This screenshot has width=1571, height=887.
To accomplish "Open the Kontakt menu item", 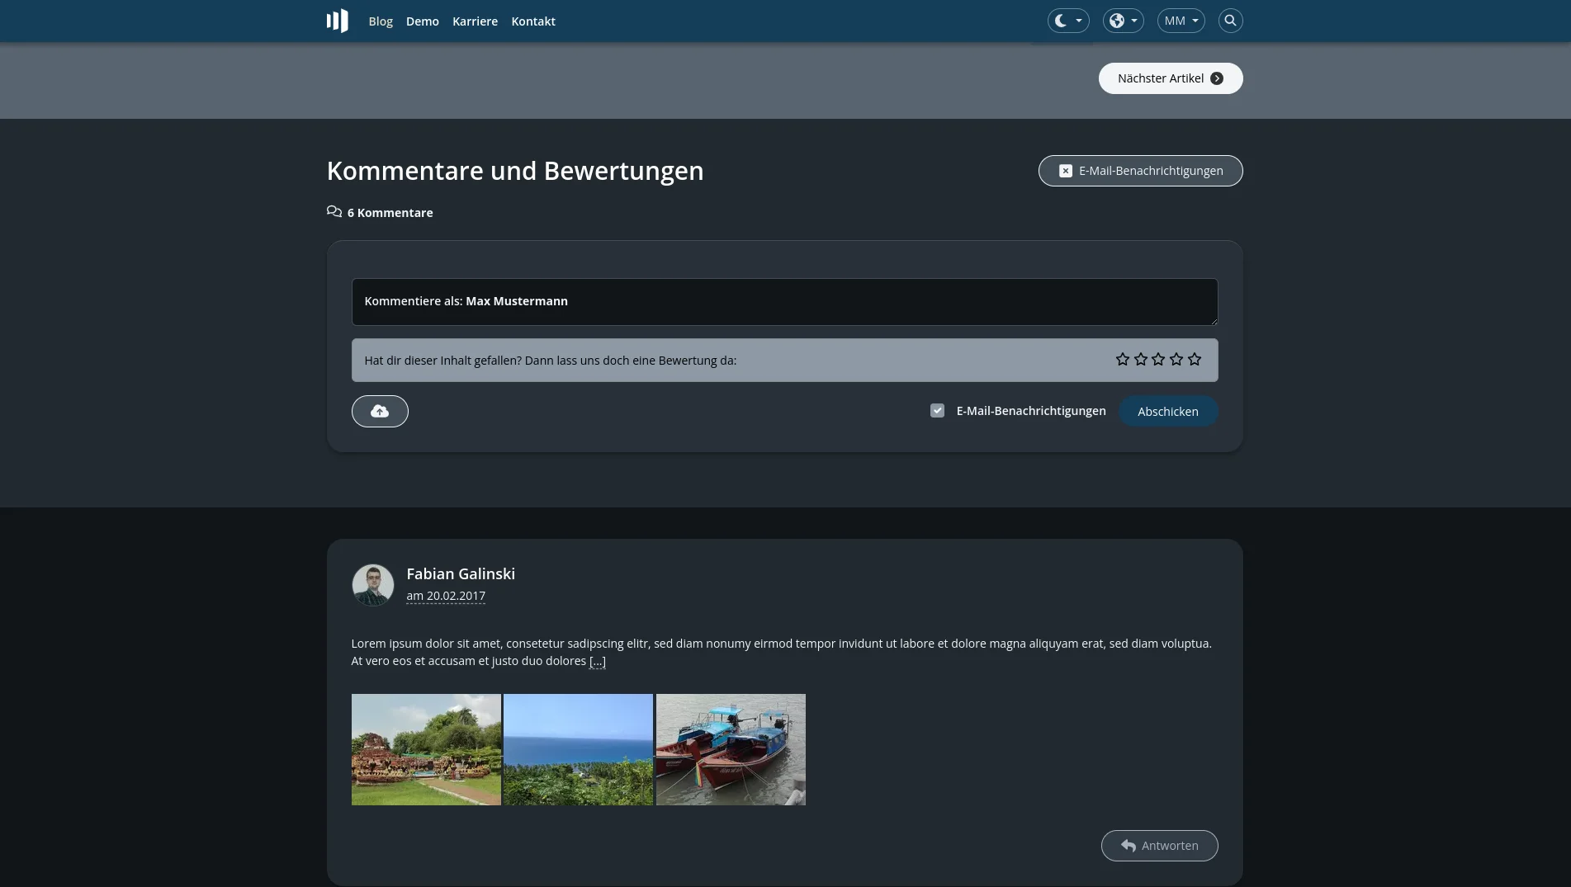I will pyautogui.click(x=532, y=21).
